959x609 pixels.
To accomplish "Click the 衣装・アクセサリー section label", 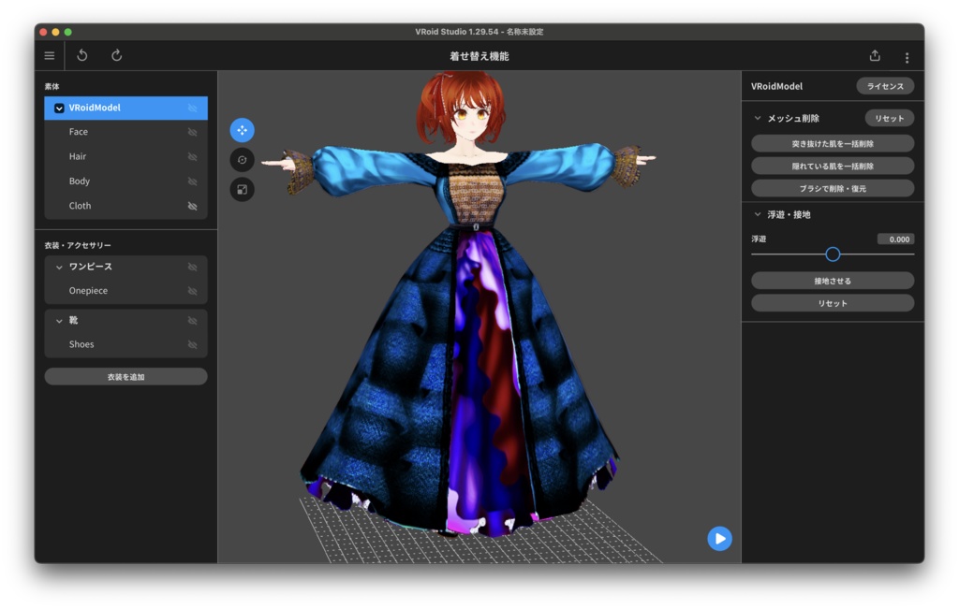I will [78, 245].
